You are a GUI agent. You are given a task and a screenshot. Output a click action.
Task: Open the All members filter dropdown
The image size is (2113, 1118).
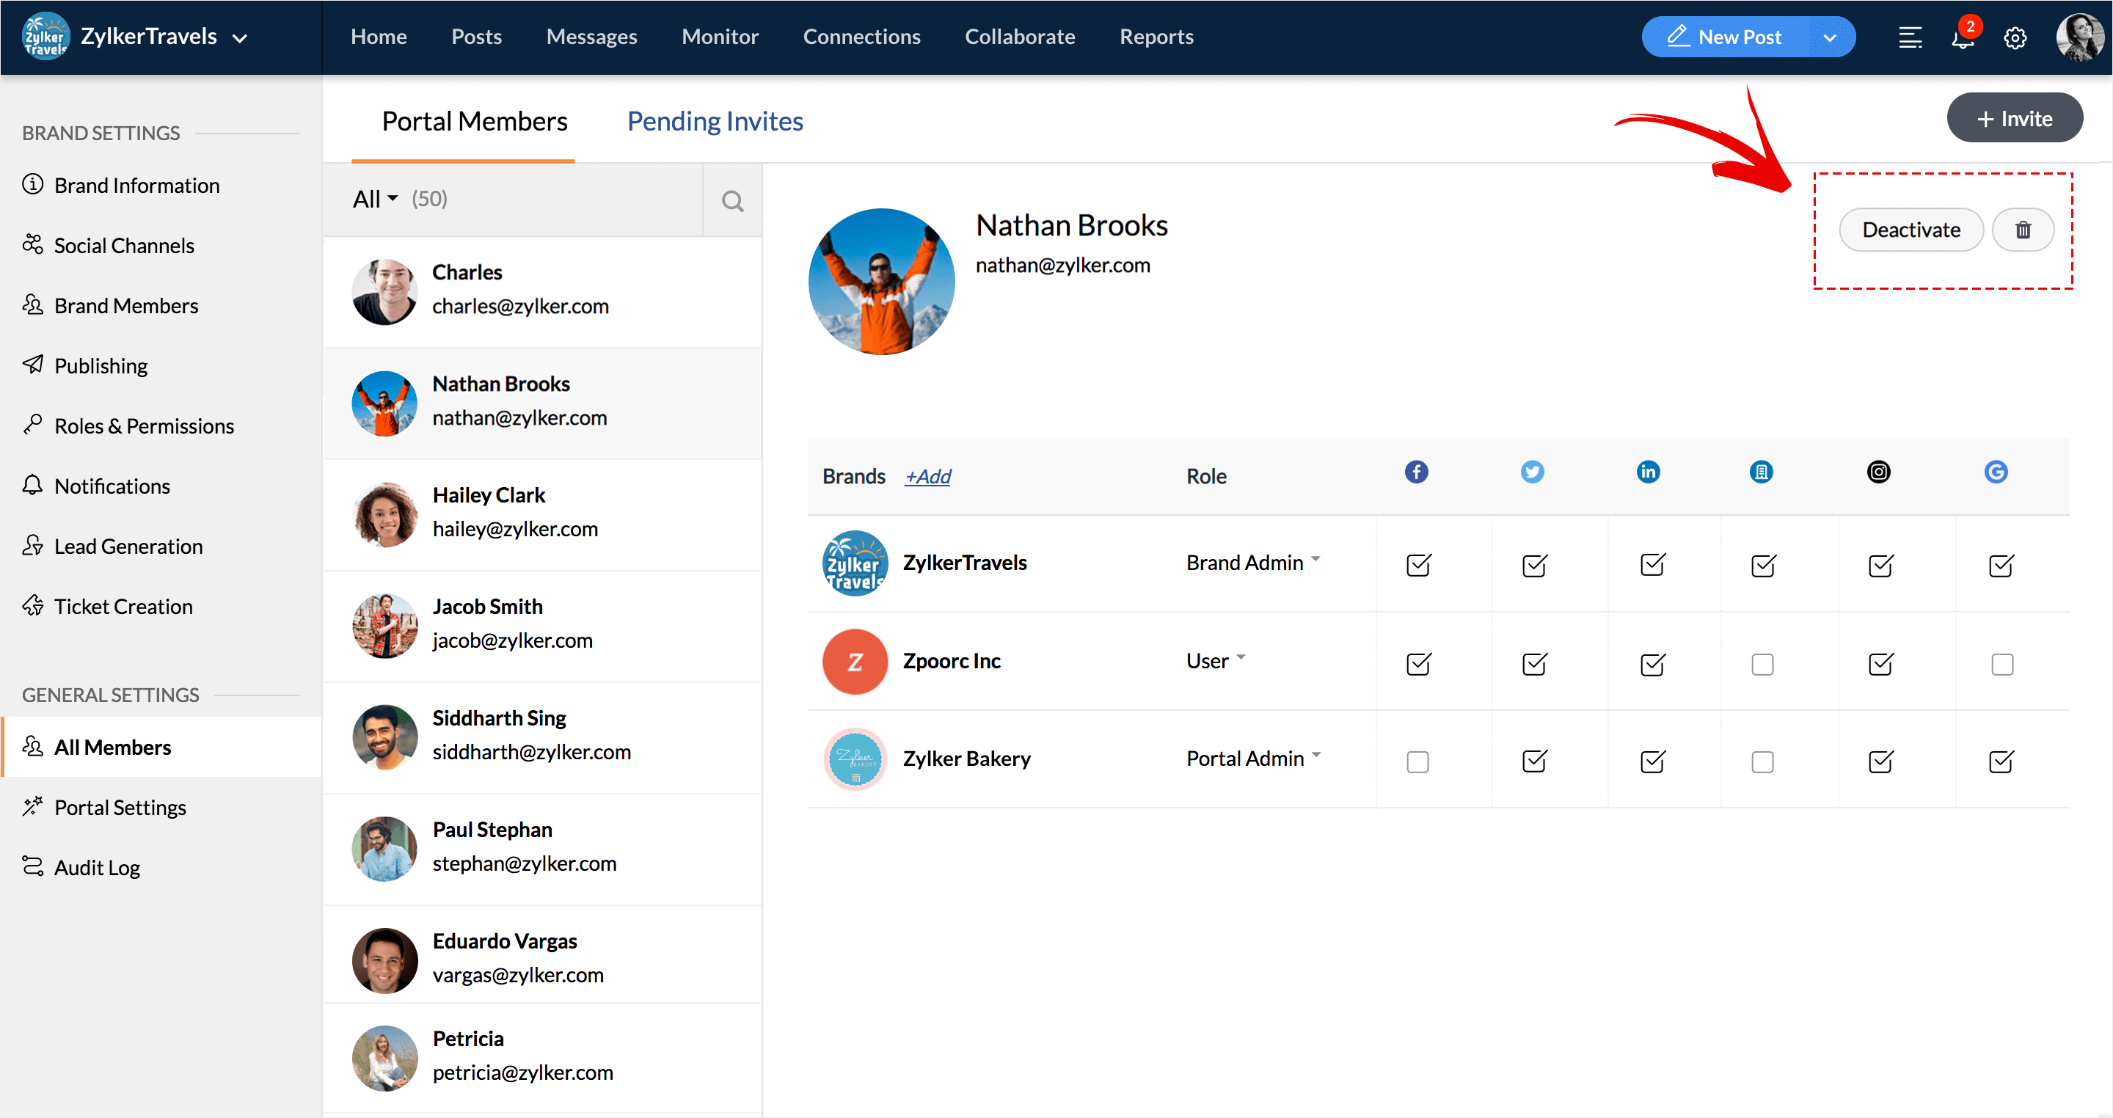pyautogui.click(x=375, y=200)
